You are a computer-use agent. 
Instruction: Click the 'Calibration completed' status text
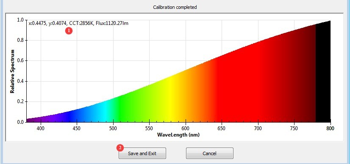175,7
